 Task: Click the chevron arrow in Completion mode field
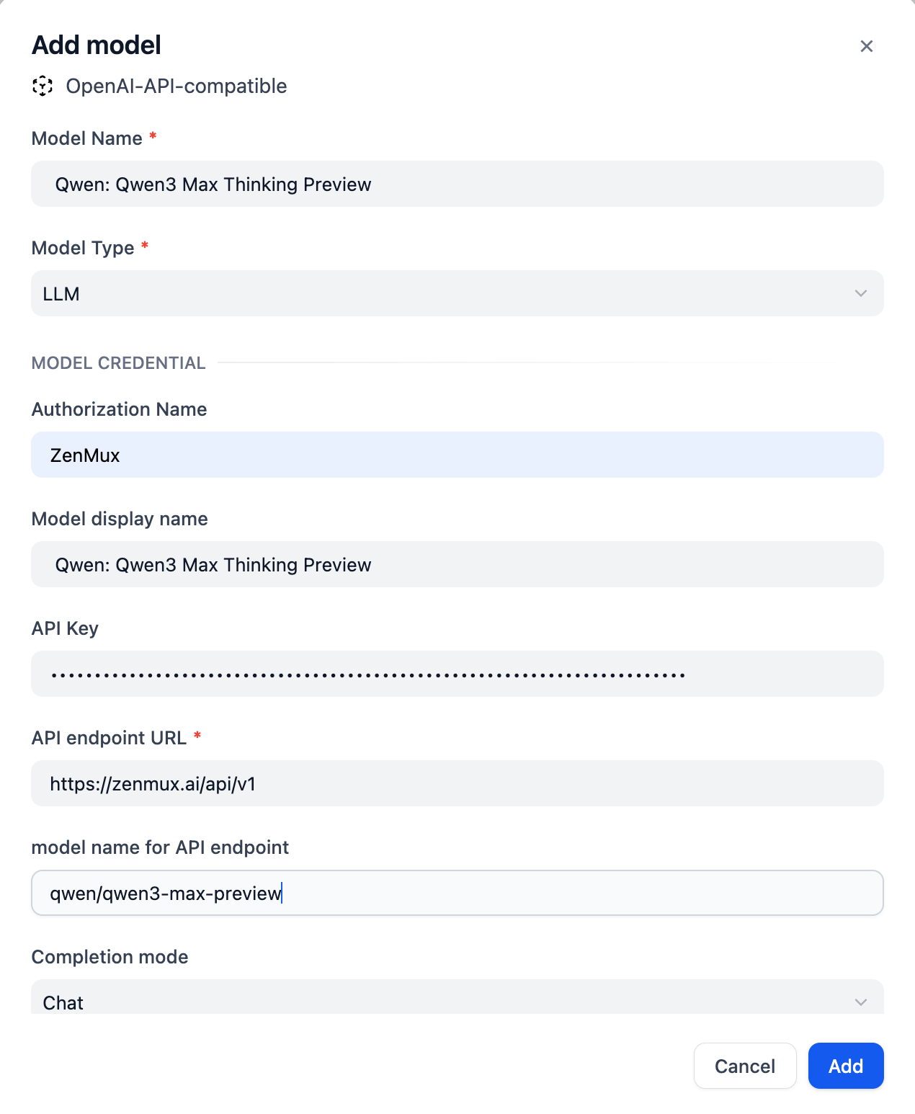(860, 1002)
